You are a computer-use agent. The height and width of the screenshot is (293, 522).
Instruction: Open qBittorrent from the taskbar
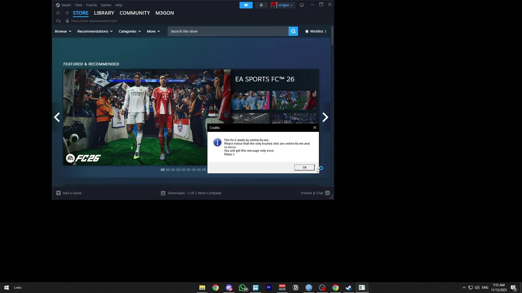pyautogui.click(x=309, y=288)
